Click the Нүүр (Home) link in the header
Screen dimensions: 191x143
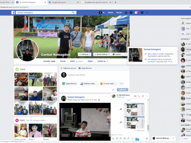click(x=110, y=12)
